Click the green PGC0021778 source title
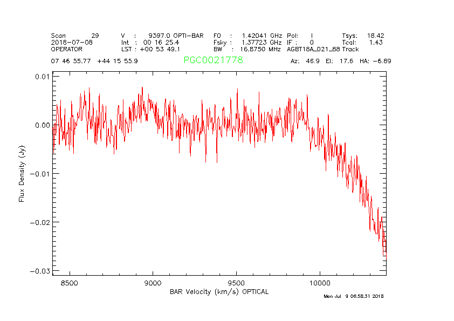The image size is (454, 321). pyautogui.click(x=213, y=60)
